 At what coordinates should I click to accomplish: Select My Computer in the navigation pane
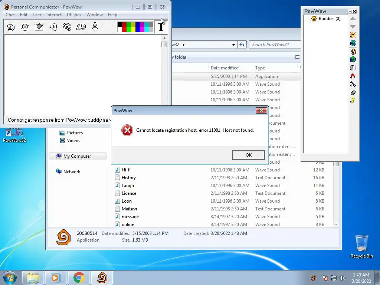(x=77, y=156)
